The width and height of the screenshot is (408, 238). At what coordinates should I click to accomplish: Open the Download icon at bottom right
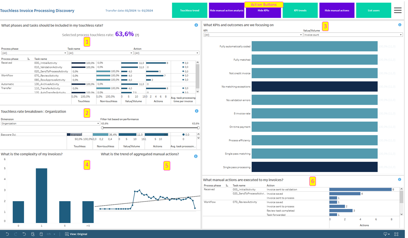[386, 233]
